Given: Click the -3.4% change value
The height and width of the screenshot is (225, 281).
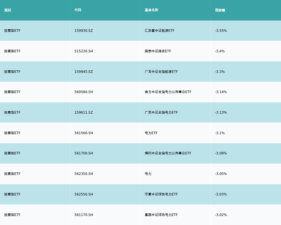Looking at the screenshot, I should (x=220, y=51).
